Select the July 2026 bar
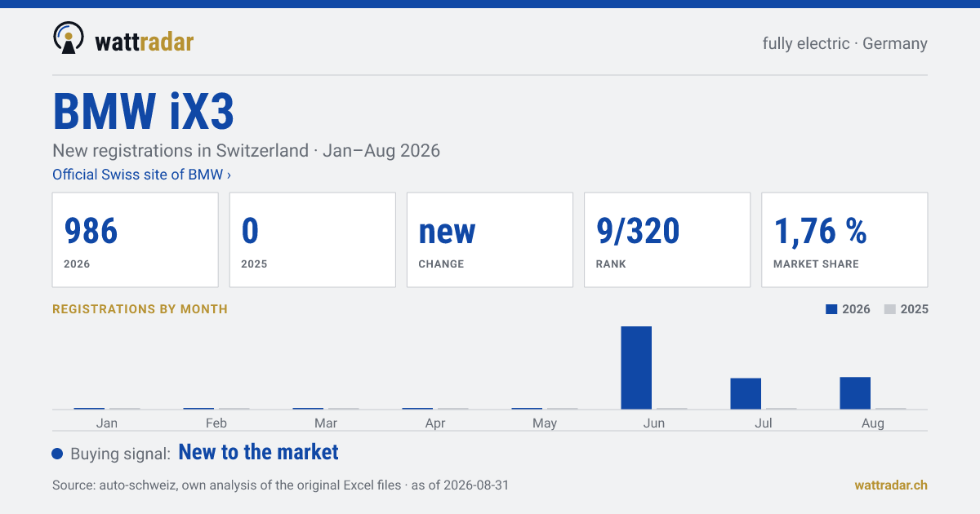 pyautogui.click(x=746, y=393)
